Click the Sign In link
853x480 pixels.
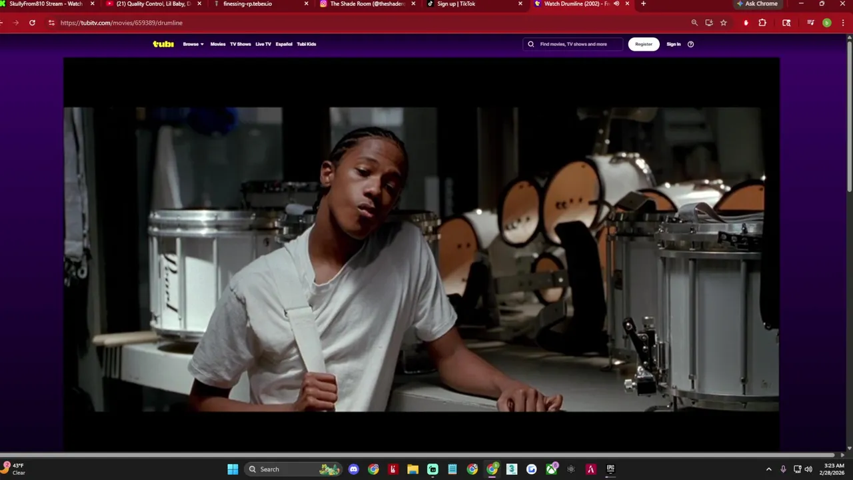(x=674, y=44)
